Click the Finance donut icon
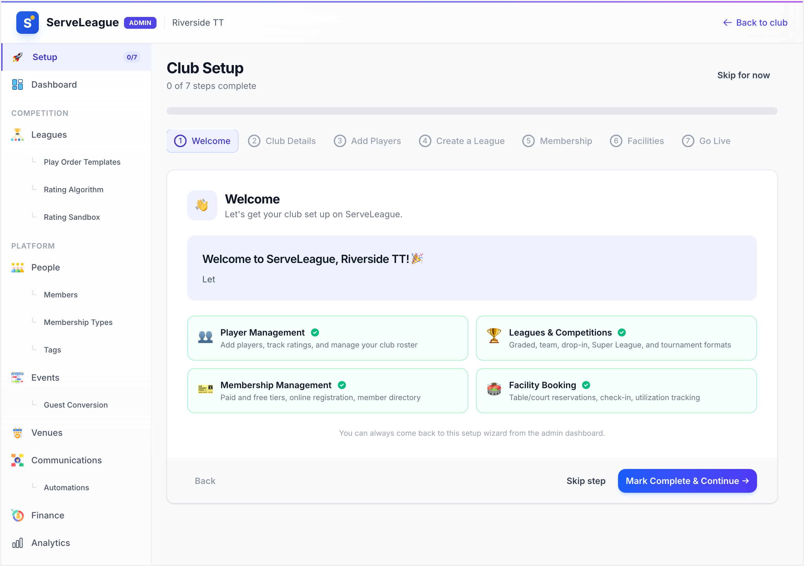The height and width of the screenshot is (566, 804). coord(18,515)
